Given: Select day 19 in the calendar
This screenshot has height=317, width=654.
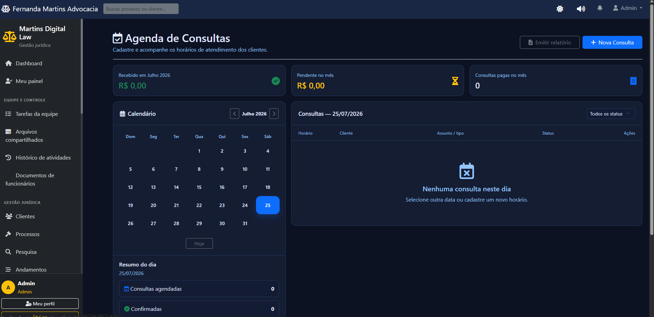Looking at the screenshot, I should tap(130, 205).
